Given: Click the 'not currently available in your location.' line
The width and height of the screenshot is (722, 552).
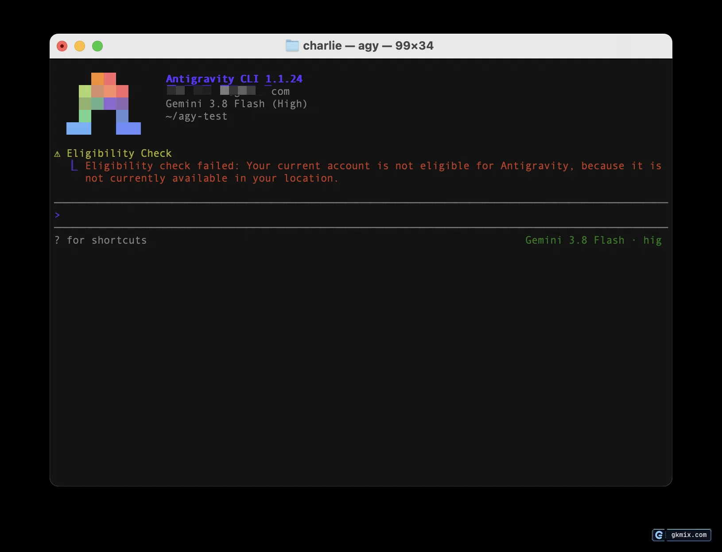Looking at the screenshot, I should point(212,178).
